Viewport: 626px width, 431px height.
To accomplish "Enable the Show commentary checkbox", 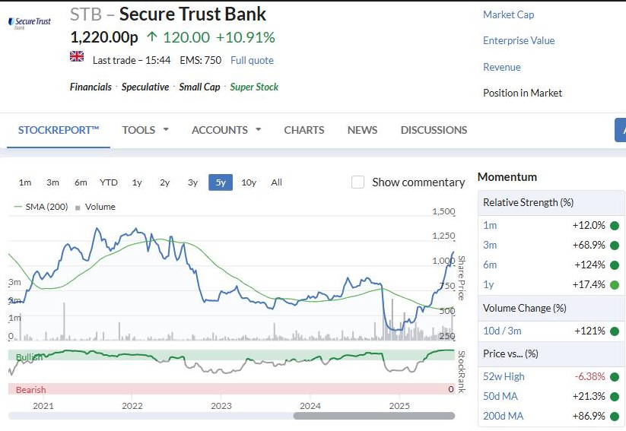I will coord(357,182).
